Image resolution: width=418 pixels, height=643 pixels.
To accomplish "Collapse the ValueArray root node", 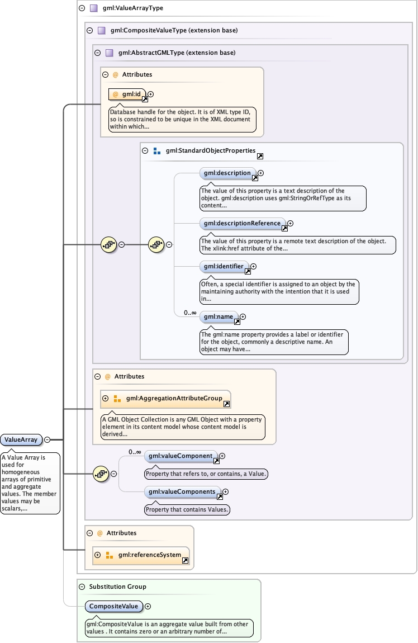I will 47,439.
